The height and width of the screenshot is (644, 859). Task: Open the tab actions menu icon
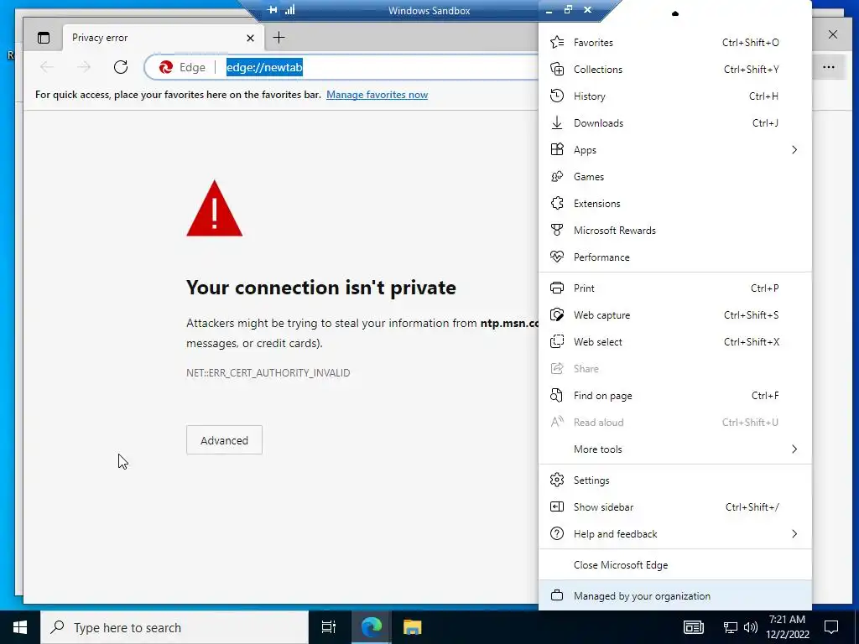44,38
